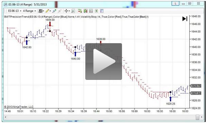Image resolution: width=207 pixels, height=123 pixels.
Task: Click the black dot above the 1628.25 arrow
Action: pos(170,92)
